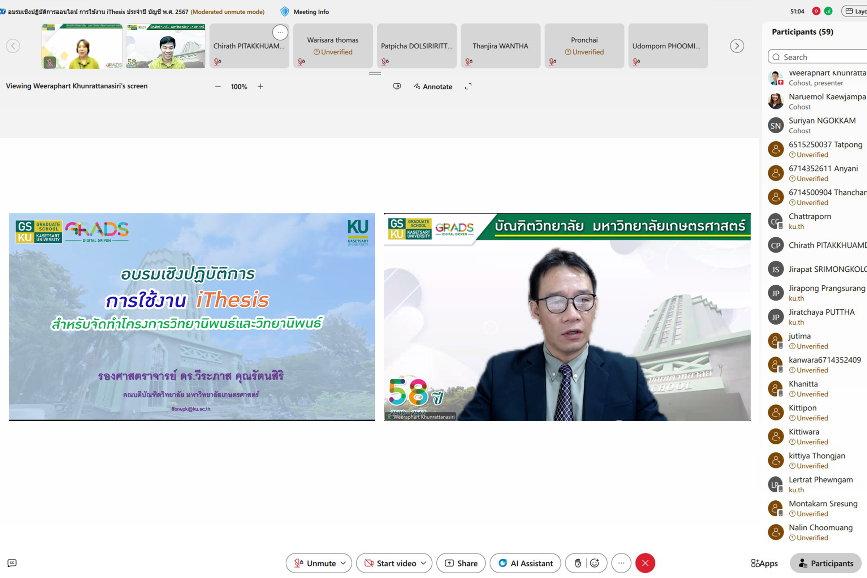
Task: Select 6515250037 Tatpong participant row
Action: coord(818,149)
